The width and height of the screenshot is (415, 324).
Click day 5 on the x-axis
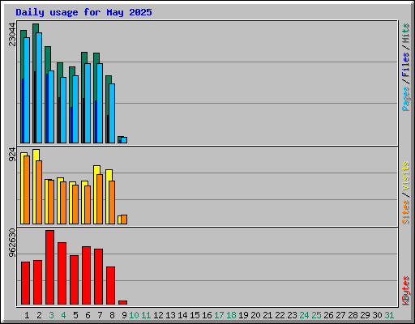pos(75,315)
